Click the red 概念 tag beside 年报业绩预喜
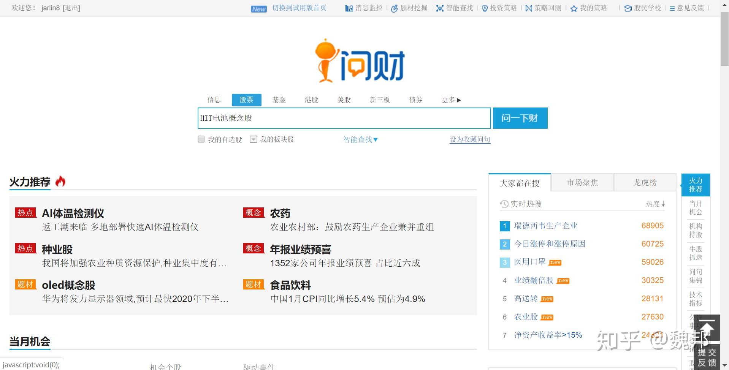729x370 pixels. (254, 248)
